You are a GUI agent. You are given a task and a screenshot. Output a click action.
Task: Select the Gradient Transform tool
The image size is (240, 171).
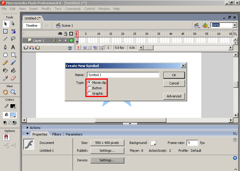(x=13, y=31)
